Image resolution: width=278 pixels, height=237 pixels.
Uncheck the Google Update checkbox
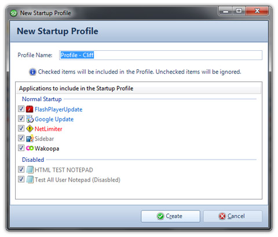click(21, 118)
